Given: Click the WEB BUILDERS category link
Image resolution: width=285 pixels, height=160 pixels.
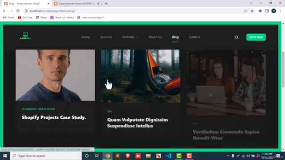Looking at the screenshot, I should pyautogui.click(x=47, y=109).
